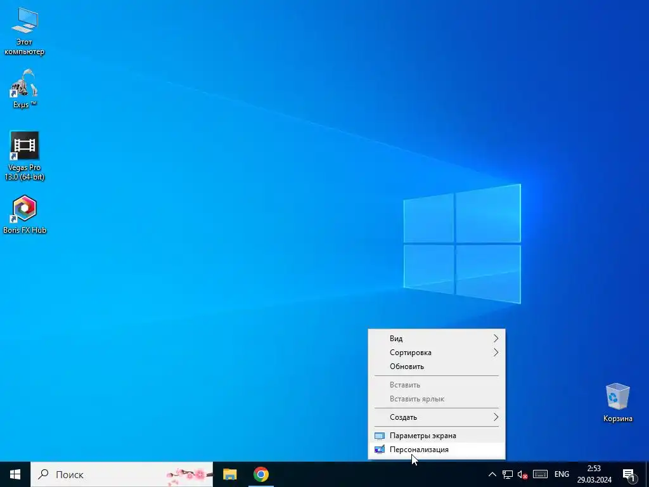Show hidden system tray icons
The height and width of the screenshot is (487, 649).
pyautogui.click(x=492, y=474)
